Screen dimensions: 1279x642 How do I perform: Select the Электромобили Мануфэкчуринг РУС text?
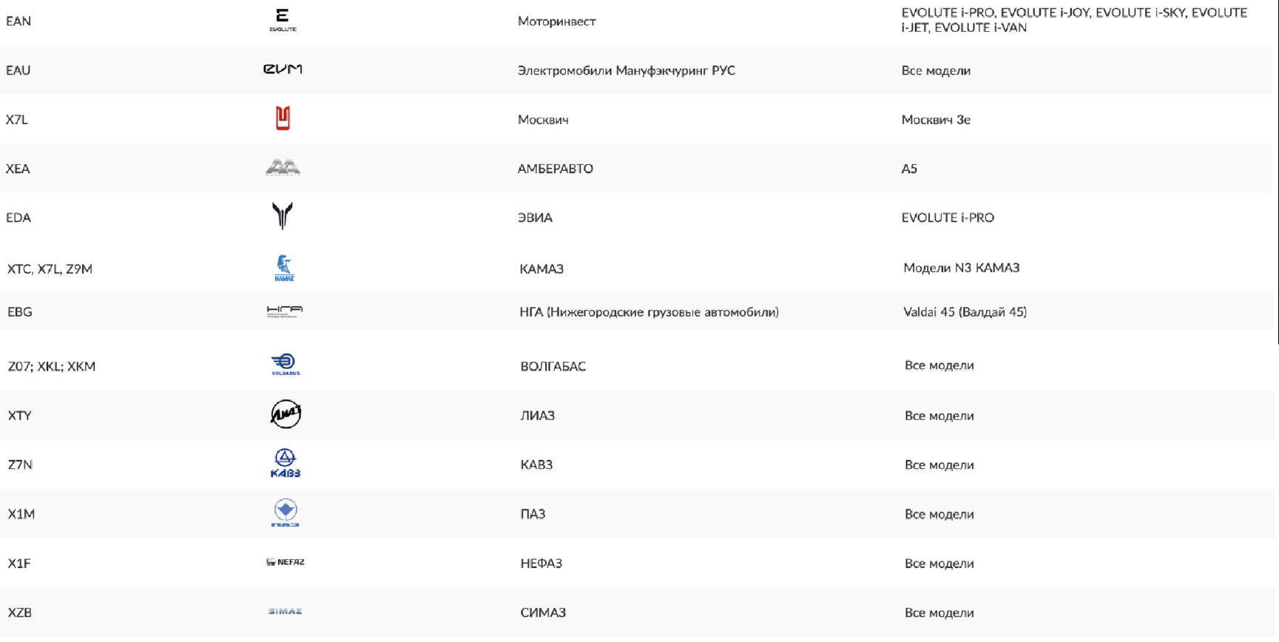[626, 71]
